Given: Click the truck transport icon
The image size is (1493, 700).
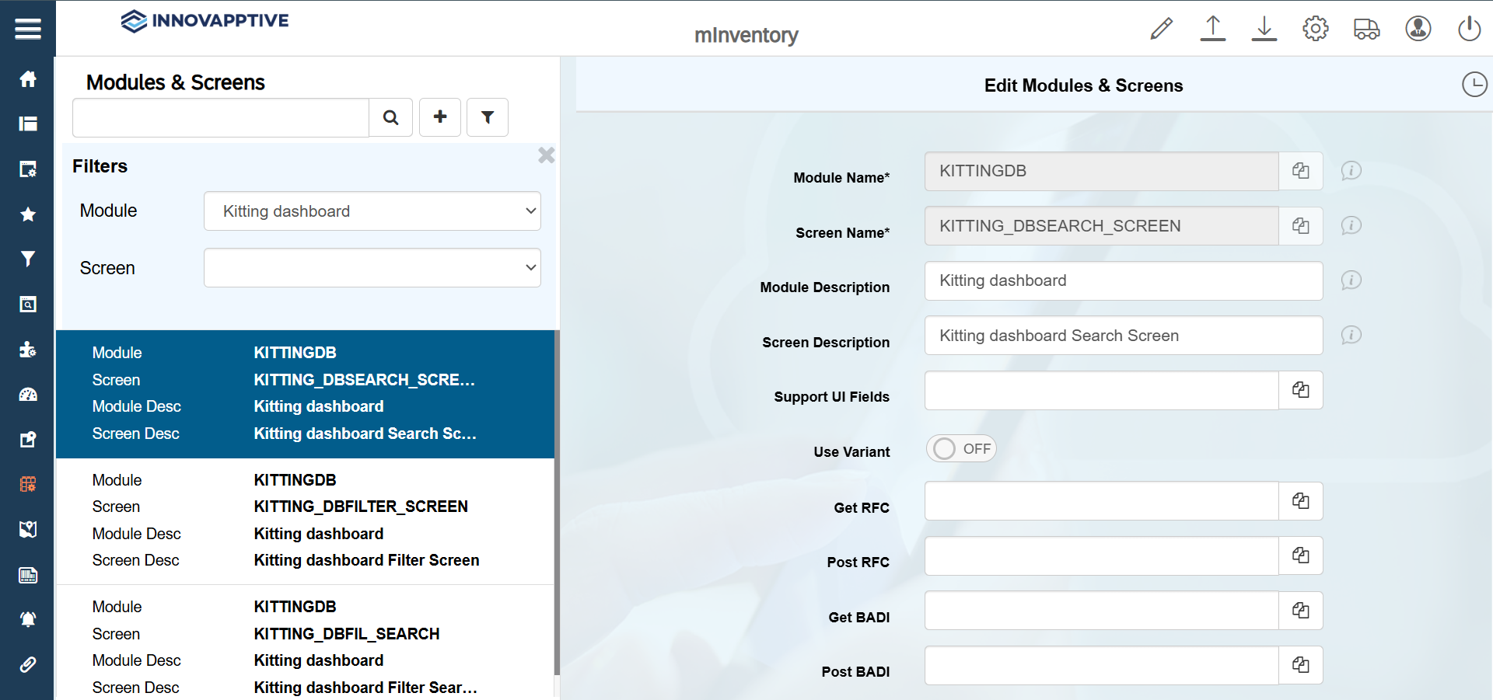Looking at the screenshot, I should 1366,29.
